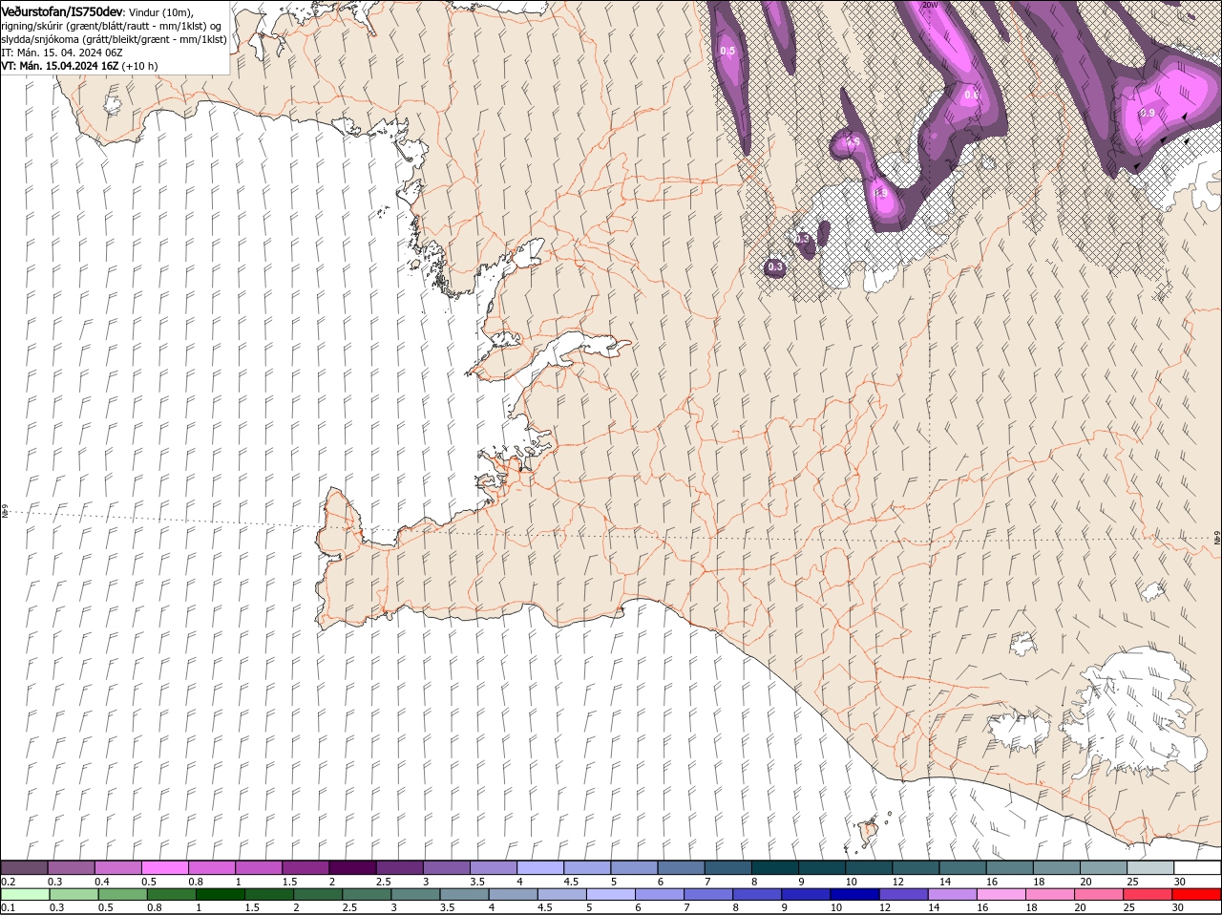The width and height of the screenshot is (1222, 915).
Task: Click the 'rigning/skúrir' legend description line
Action: tap(111, 25)
